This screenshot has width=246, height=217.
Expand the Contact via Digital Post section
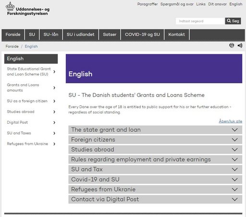pyautogui.click(x=155, y=199)
